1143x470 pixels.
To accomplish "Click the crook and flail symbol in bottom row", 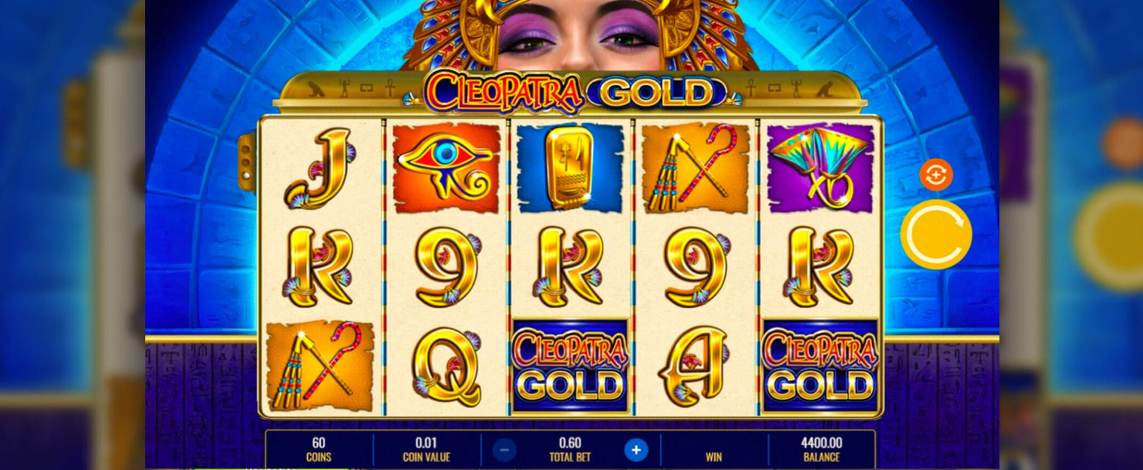I will pyautogui.click(x=320, y=366).
